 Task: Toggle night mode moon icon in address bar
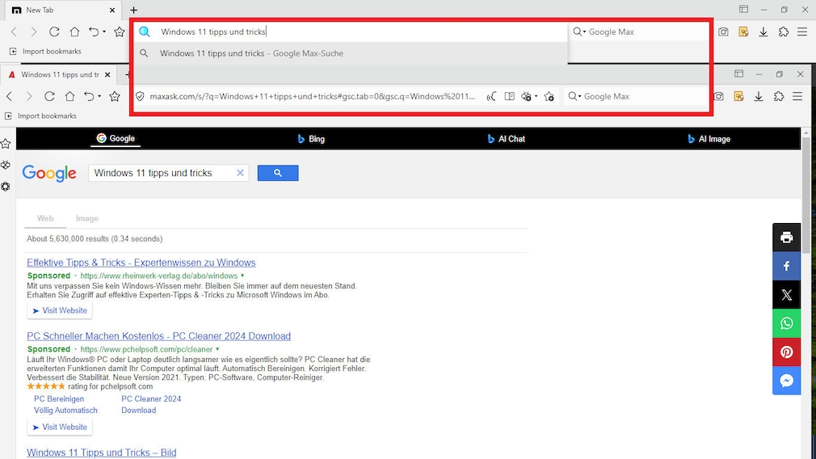point(491,97)
